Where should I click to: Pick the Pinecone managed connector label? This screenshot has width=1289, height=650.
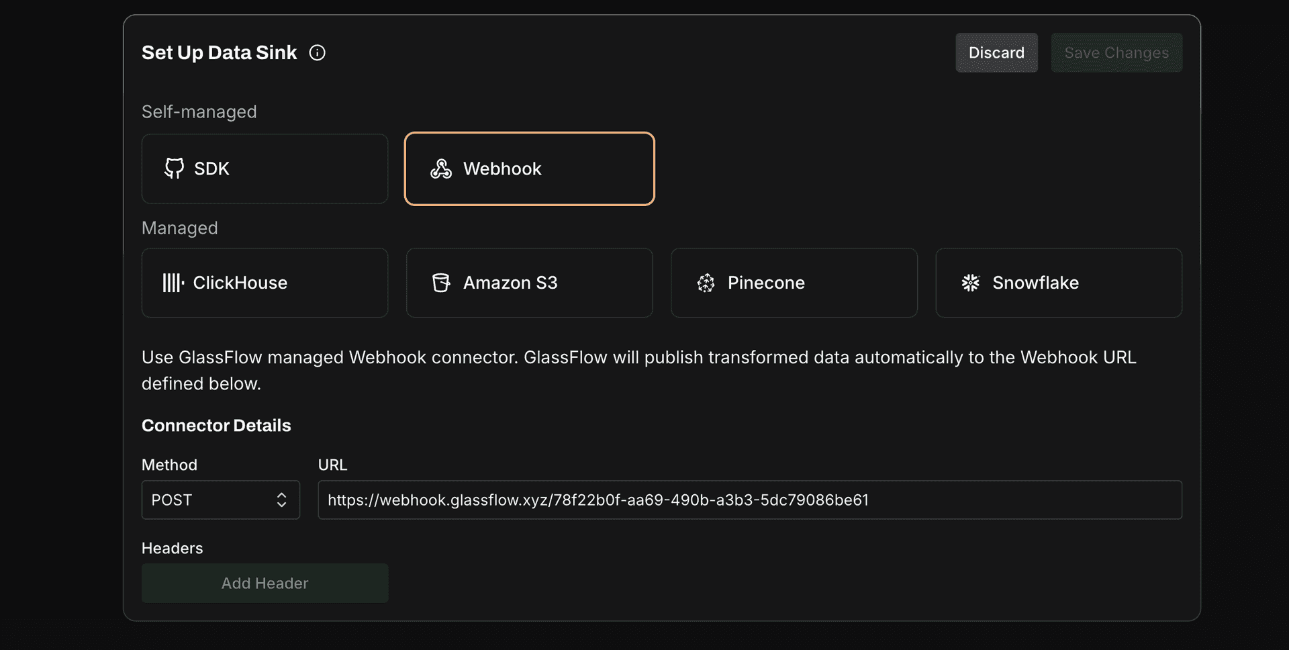766,283
